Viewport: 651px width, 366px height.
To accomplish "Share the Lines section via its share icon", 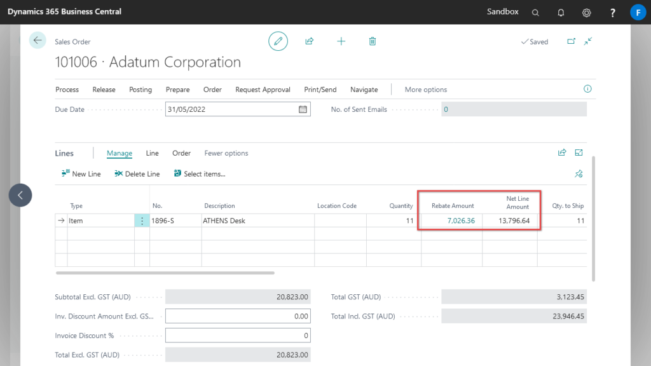I will (562, 152).
